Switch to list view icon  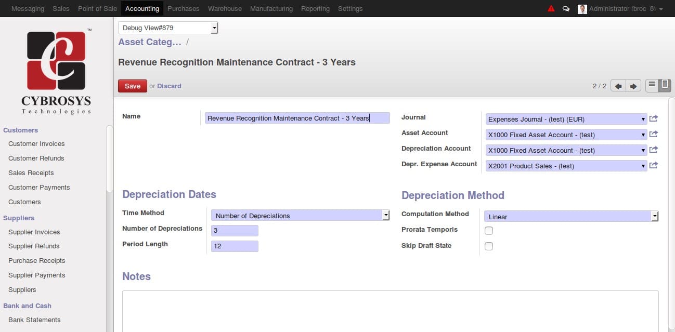pos(652,85)
